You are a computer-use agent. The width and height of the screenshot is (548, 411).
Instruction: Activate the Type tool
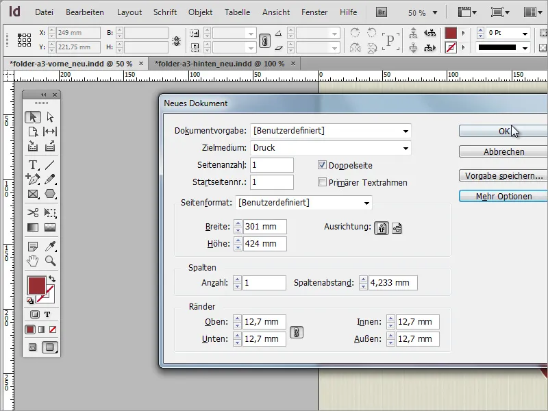[33, 164]
